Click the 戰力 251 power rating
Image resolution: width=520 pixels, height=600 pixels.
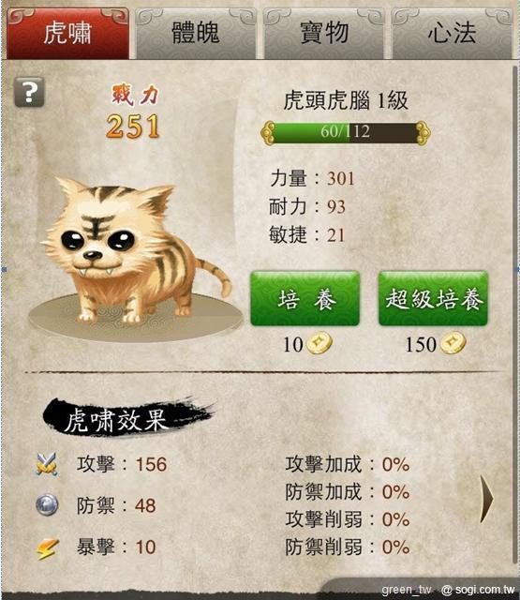[133, 112]
